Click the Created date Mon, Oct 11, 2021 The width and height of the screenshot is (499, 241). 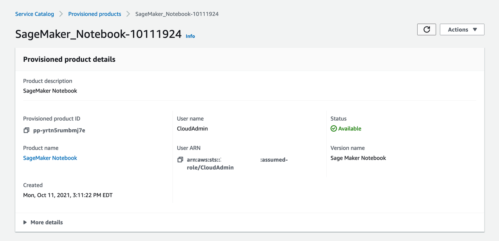(68, 195)
